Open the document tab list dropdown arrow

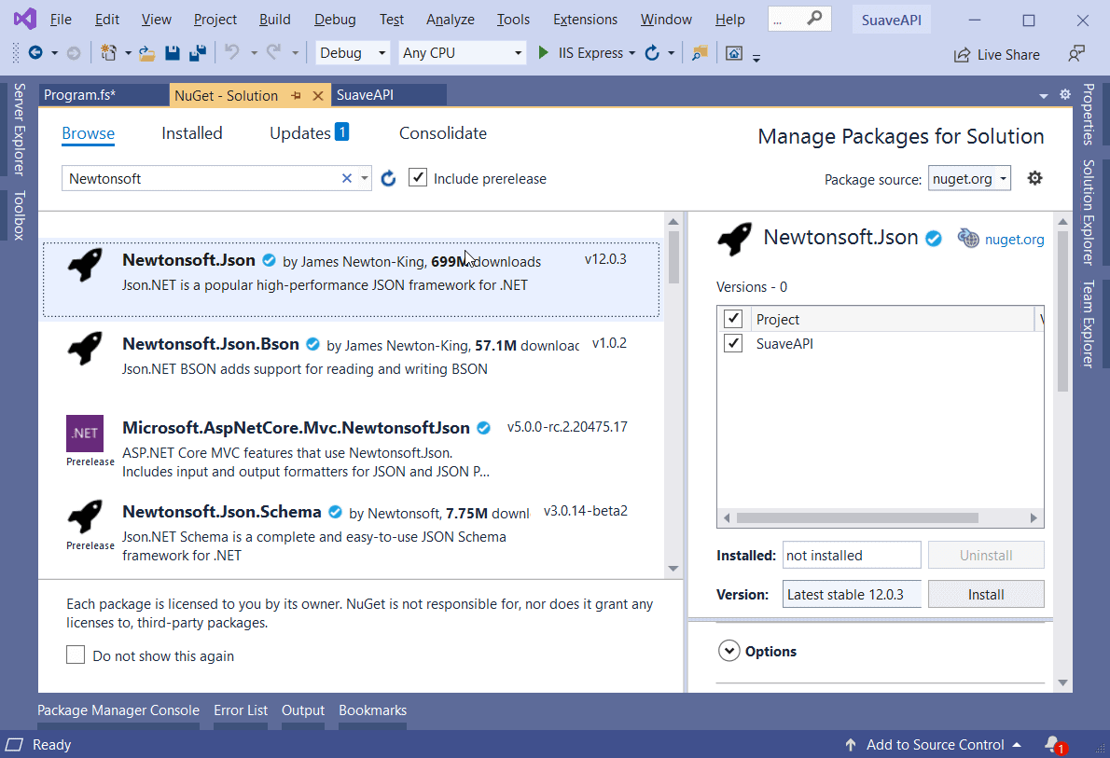[1044, 95]
